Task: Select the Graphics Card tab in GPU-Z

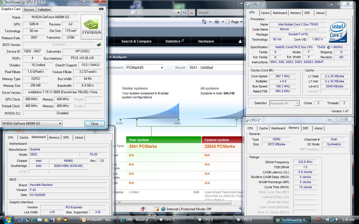Action: [11, 9]
